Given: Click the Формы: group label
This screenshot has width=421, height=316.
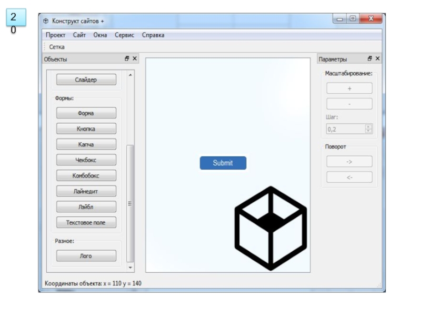Looking at the screenshot, I should pyautogui.click(x=64, y=98).
